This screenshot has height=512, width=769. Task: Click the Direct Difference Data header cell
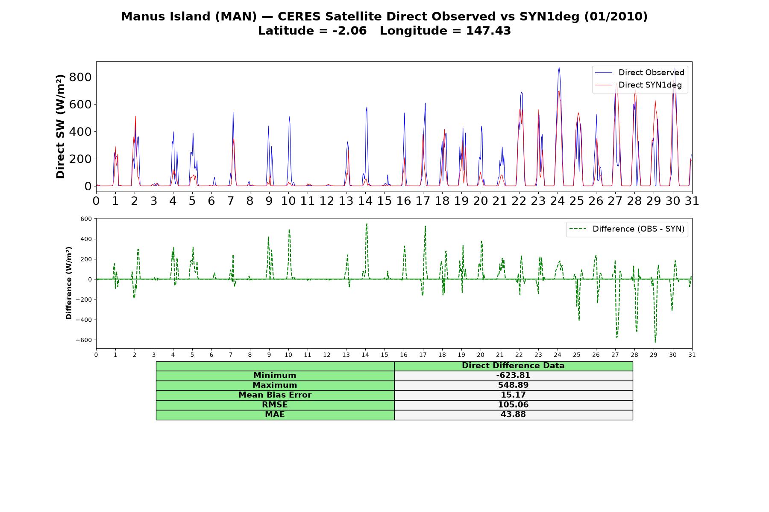tap(514, 366)
